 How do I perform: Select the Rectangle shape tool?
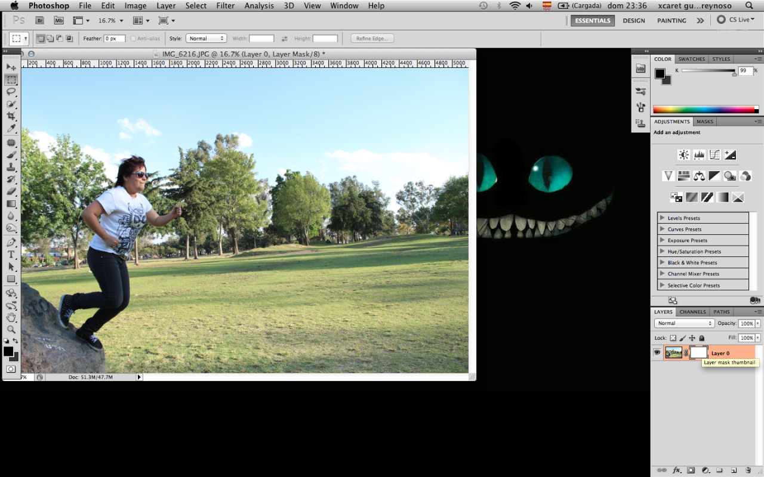11,279
